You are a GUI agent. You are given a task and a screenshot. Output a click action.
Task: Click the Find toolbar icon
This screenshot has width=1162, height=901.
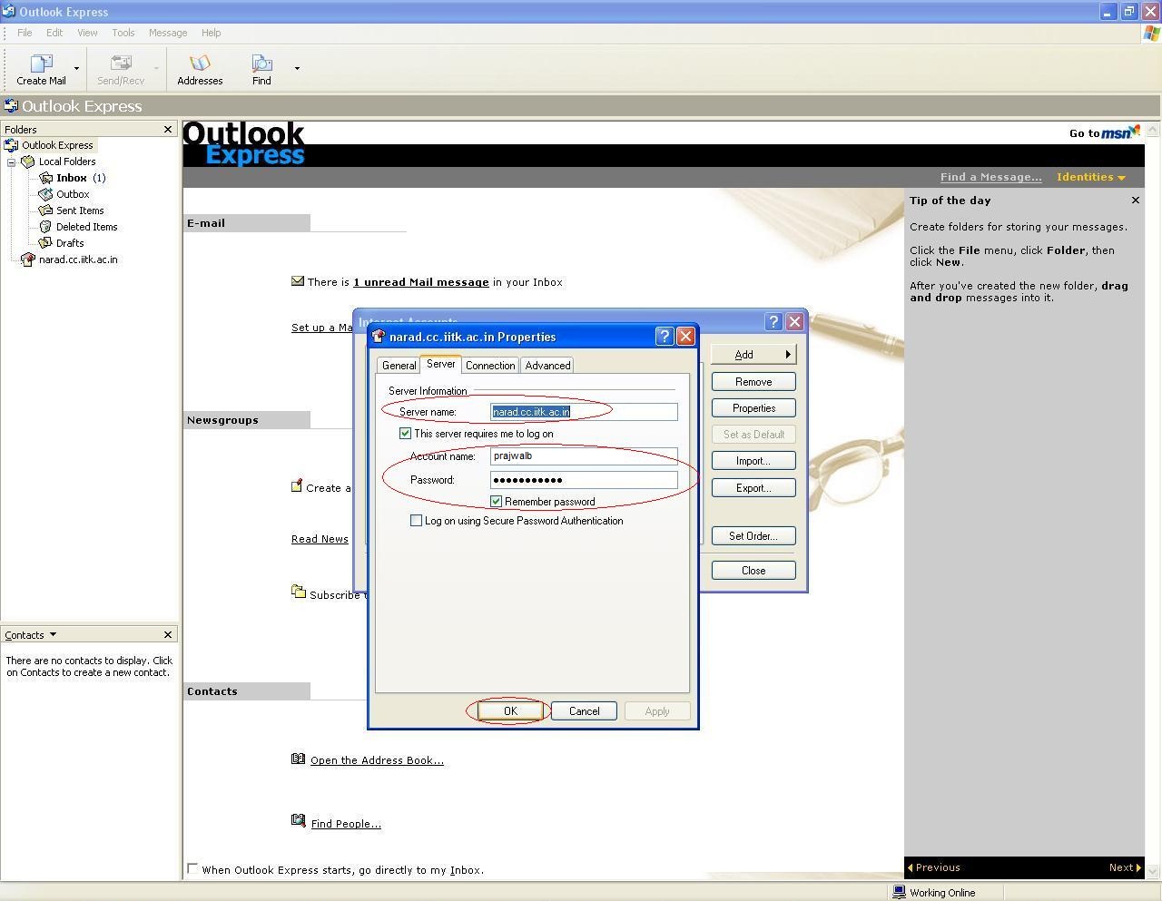[261, 64]
